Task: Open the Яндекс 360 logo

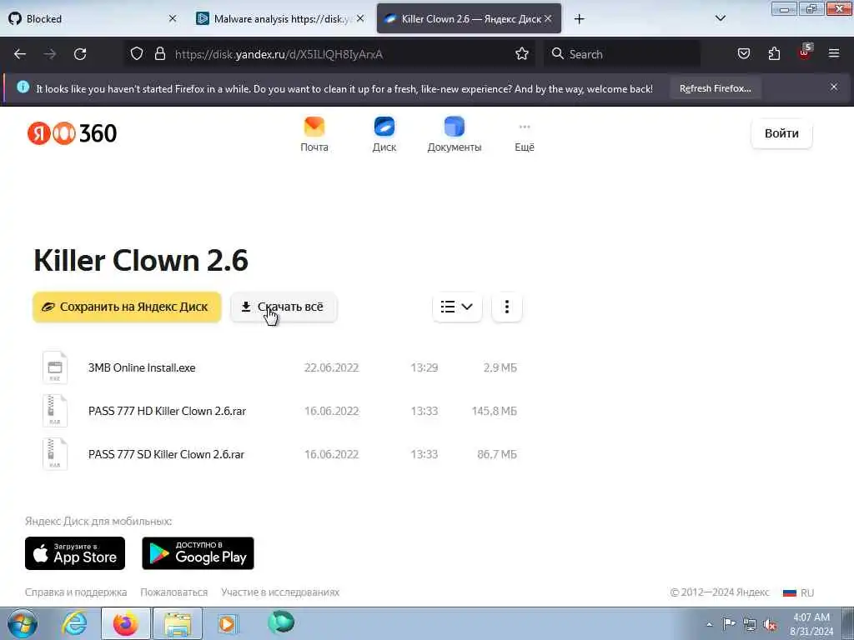Action: click(72, 133)
